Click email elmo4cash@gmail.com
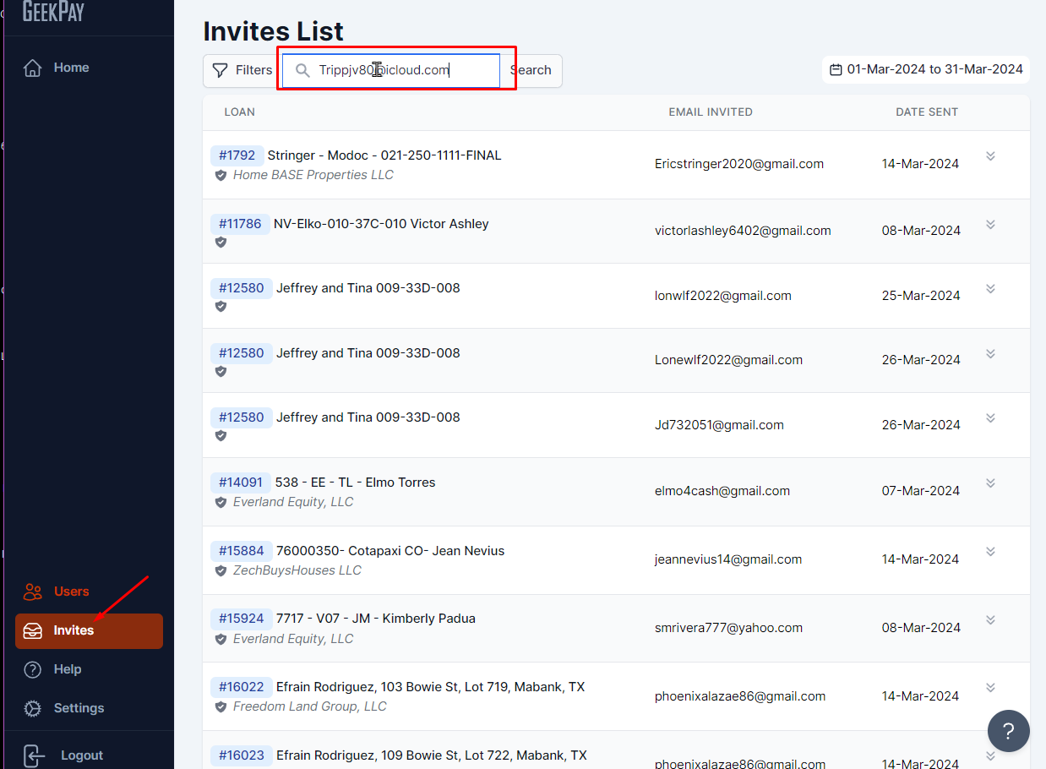 click(722, 491)
